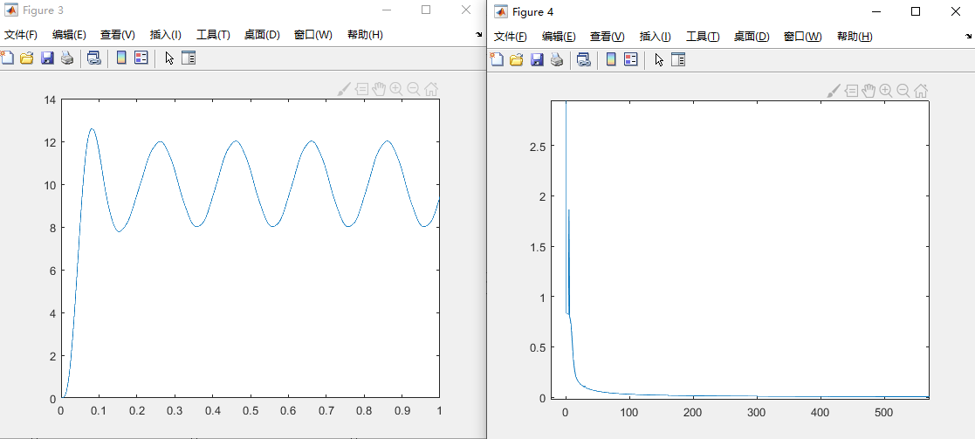Click New Figure icon in Figure 4 toolbar
This screenshot has height=439, width=975.
coord(496,59)
